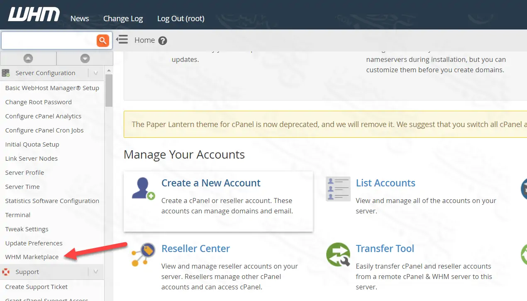
Task: Click the Server Configuration section icon
Action: click(x=6, y=73)
